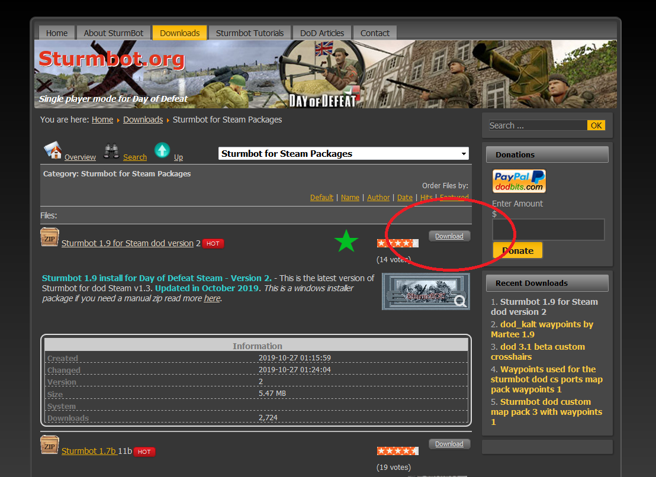This screenshot has width=656, height=477.
Task: Open the Sturmbot 1.7b file link
Action: click(x=89, y=451)
